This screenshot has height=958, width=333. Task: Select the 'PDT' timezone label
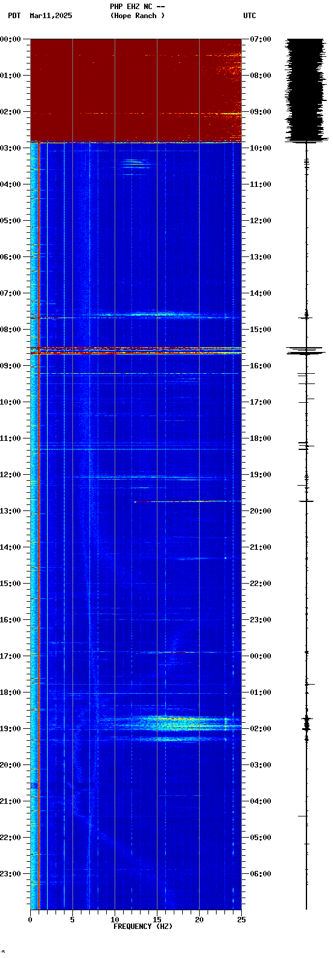(14, 16)
